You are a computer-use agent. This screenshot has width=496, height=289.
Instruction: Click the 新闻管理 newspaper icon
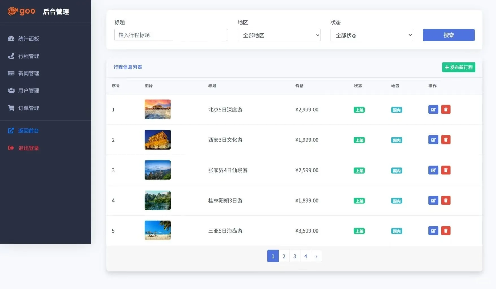(11, 73)
